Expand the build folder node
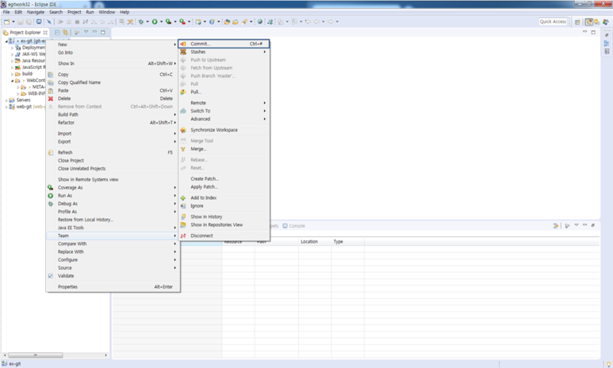Screen dimensions: 613x368 pos(12,74)
